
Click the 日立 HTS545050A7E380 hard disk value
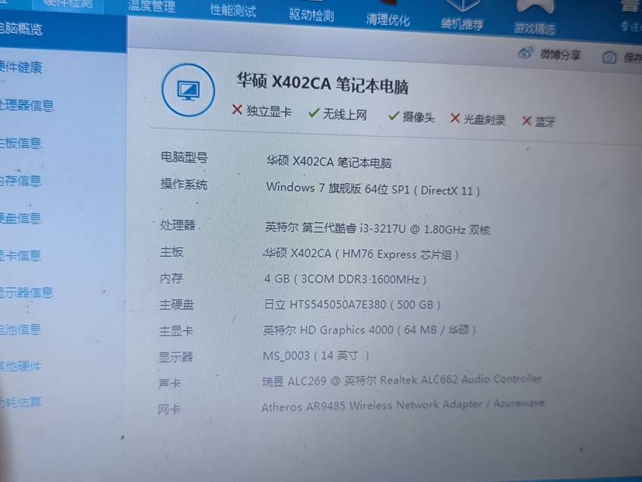click(352, 304)
